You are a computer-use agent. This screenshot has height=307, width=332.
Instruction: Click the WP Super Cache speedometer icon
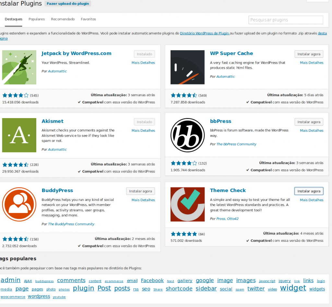(x=187, y=67)
